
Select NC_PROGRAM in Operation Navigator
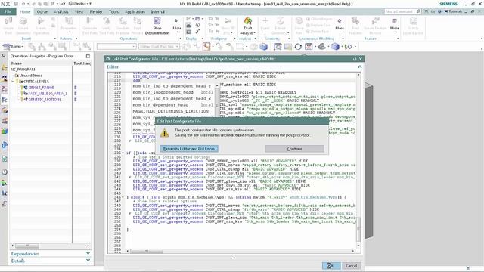click(x=23, y=70)
